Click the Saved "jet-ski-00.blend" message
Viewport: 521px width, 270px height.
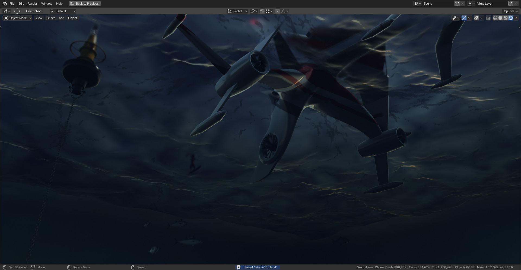(260, 267)
